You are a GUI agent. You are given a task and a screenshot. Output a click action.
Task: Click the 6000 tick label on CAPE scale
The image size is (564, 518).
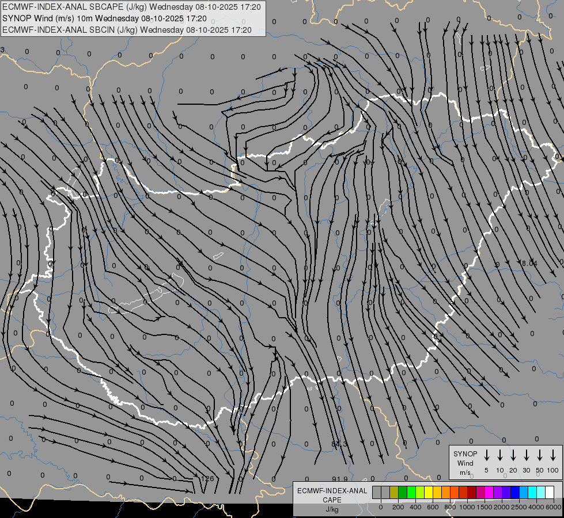coord(554,507)
